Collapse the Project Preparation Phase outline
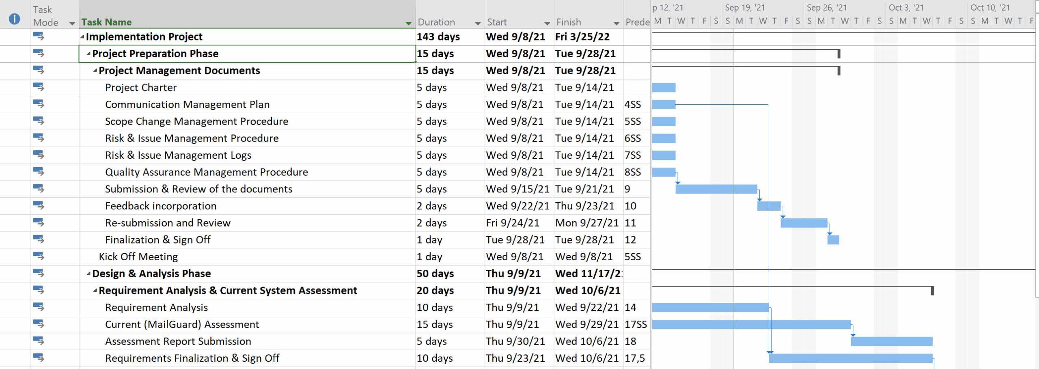The image size is (1039, 369). [88, 54]
